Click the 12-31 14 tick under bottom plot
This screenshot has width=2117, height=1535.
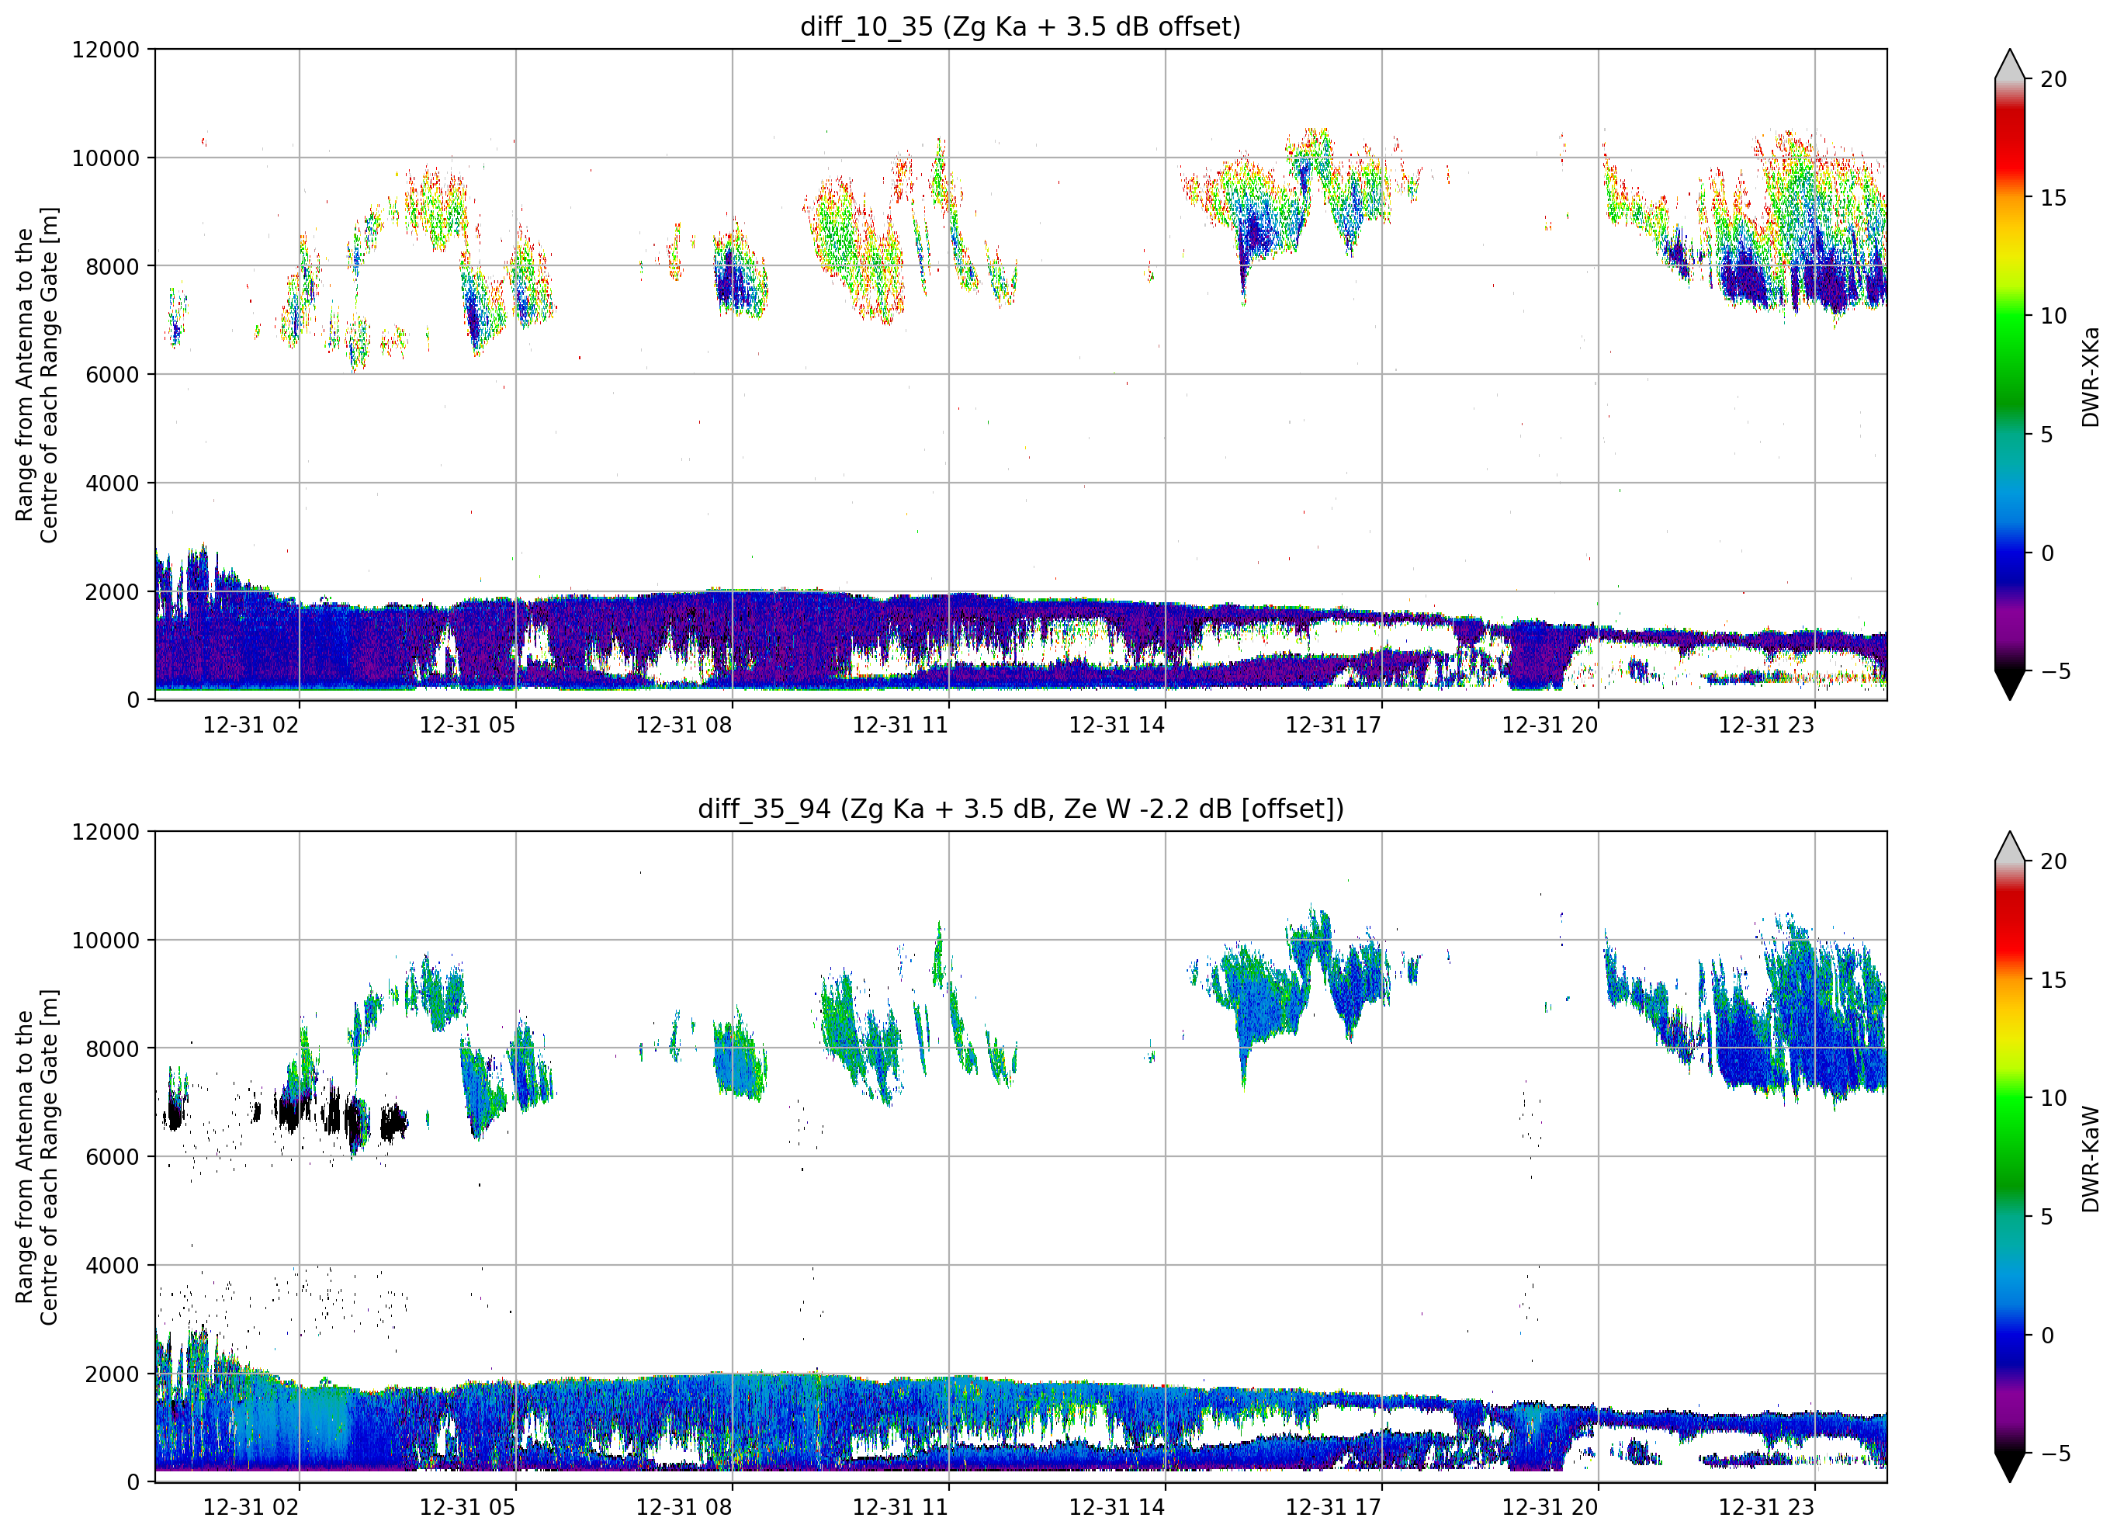pos(1117,1507)
